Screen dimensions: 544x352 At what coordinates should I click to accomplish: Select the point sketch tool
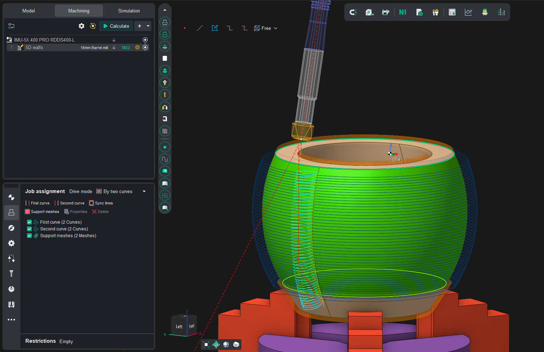pyautogui.click(x=185, y=28)
